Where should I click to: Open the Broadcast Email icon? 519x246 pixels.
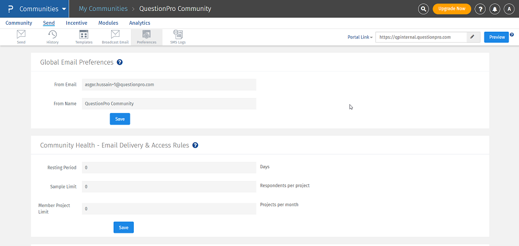pyautogui.click(x=115, y=36)
